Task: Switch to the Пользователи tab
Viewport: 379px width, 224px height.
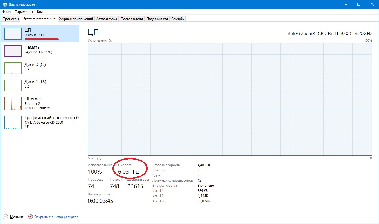Action: click(132, 19)
